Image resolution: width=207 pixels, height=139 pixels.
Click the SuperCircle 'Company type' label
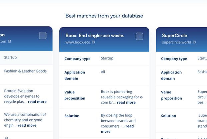(x=174, y=59)
